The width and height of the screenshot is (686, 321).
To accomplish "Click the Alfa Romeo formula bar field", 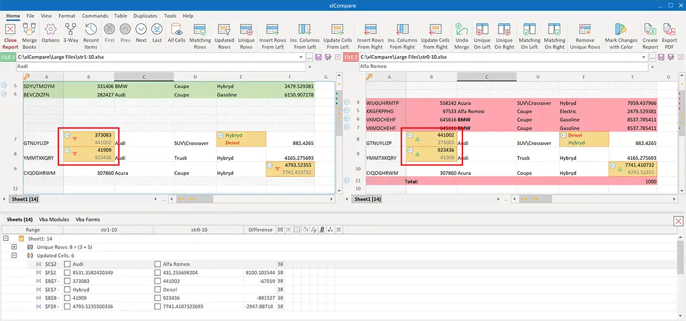I will pyautogui.click(x=503, y=66).
